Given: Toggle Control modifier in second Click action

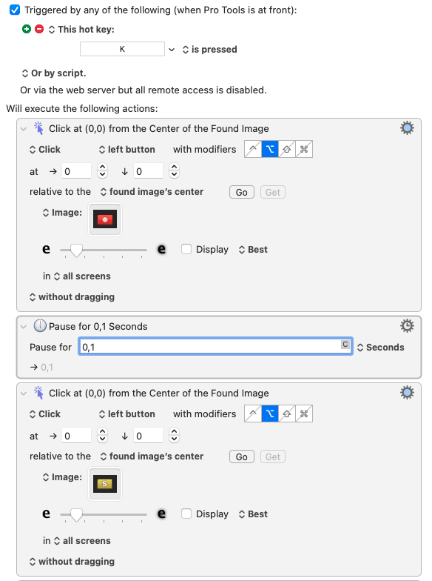Looking at the screenshot, I should [x=253, y=414].
